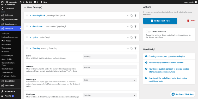
Task: Go to Listings/Components submenu
Action: click(10, 37)
